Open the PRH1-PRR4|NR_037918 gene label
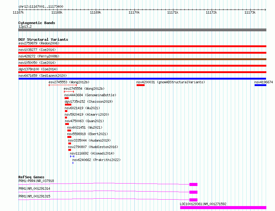Viewport: 275px width, 211px height. pyautogui.click(x=36, y=181)
